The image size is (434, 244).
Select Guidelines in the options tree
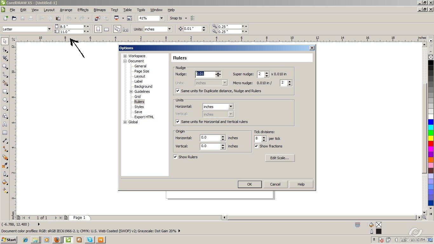(142, 91)
